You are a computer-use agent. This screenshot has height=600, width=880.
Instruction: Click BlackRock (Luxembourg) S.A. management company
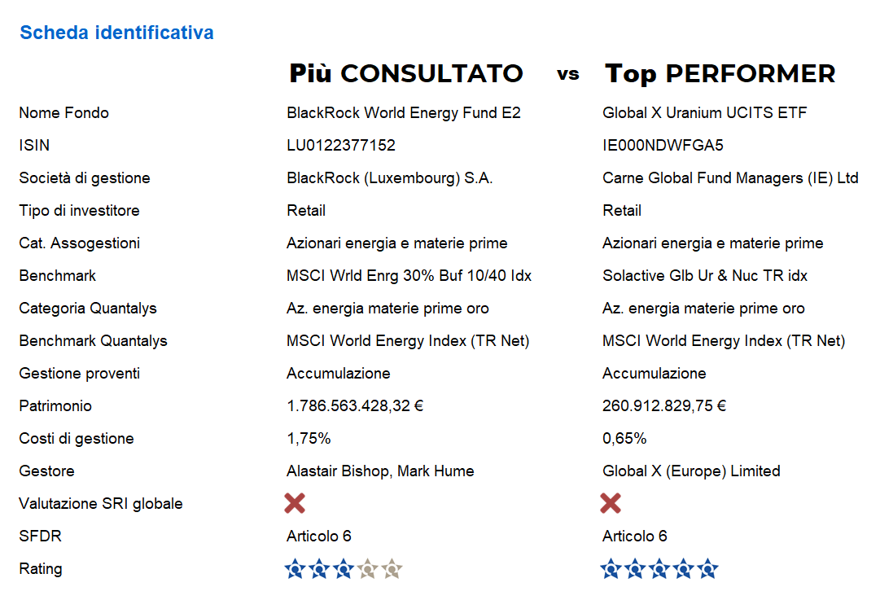pyautogui.click(x=390, y=177)
